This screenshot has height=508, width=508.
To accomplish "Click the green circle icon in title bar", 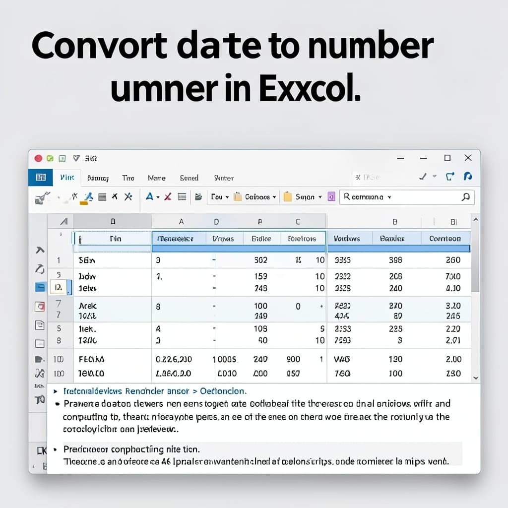I will (x=50, y=158).
